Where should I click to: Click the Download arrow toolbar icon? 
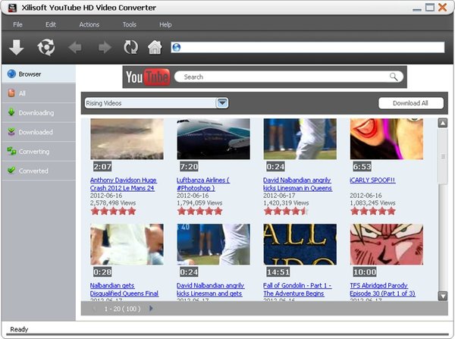click(16, 48)
